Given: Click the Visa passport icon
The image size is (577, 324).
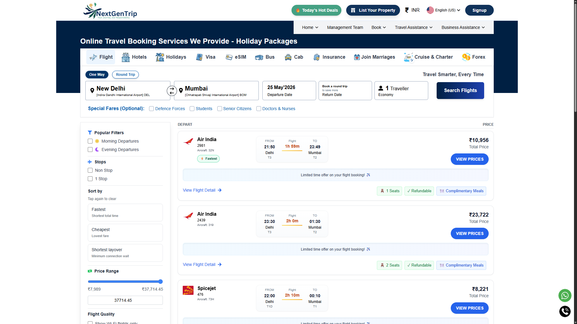Looking at the screenshot, I should point(199,57).
